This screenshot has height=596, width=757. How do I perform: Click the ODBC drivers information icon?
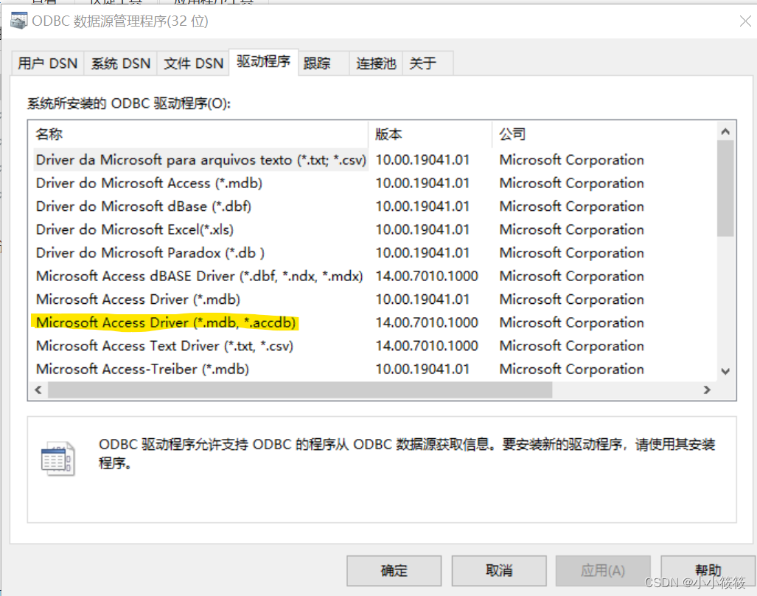click(x=59, y=457)
